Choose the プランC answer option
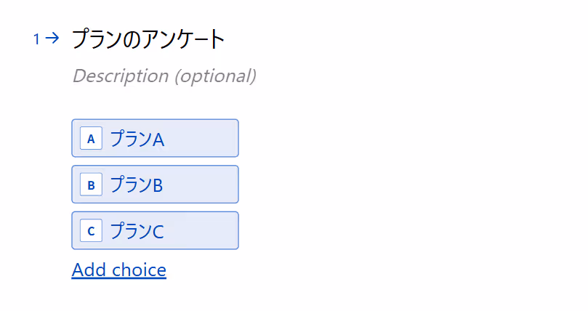This screenshot has height=311, width=588. 155,230
